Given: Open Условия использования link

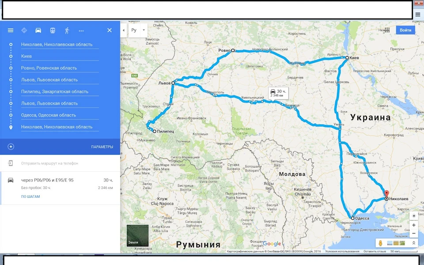Looking at the screenshot, I should pyautogui.click(x=342, y=251).
